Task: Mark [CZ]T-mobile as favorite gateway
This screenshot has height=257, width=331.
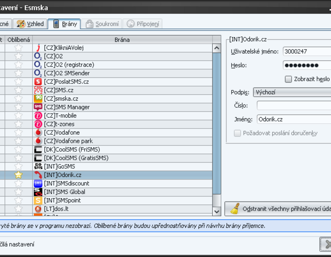Action: point(18,116)
